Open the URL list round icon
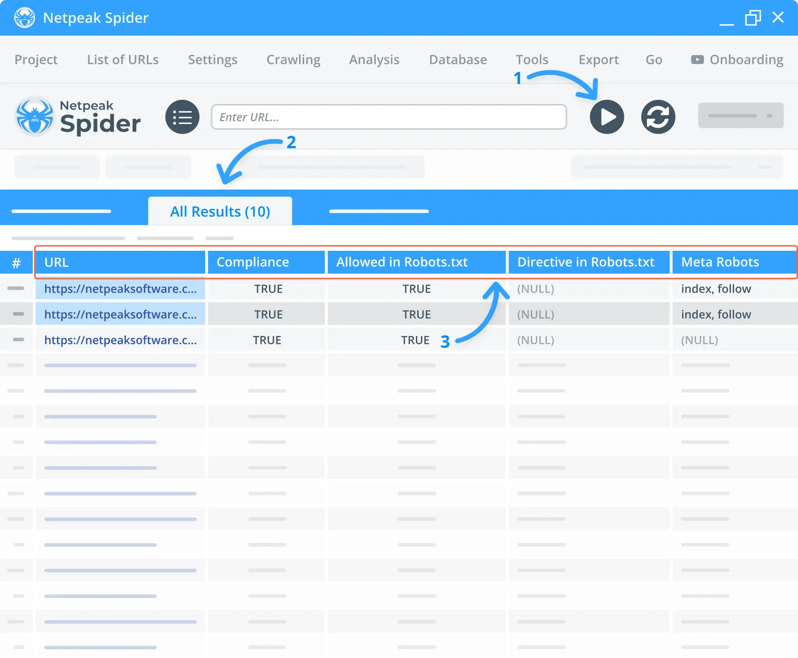Screen dimensions: 798x658 182,117
